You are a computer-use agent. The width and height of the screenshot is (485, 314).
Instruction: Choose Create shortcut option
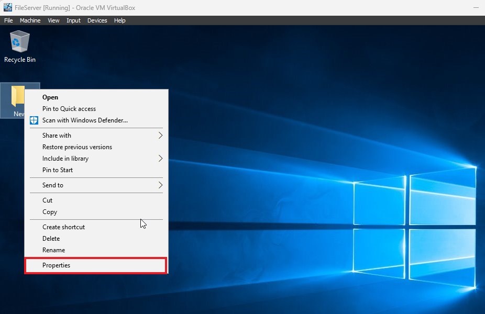pos(63,227)
